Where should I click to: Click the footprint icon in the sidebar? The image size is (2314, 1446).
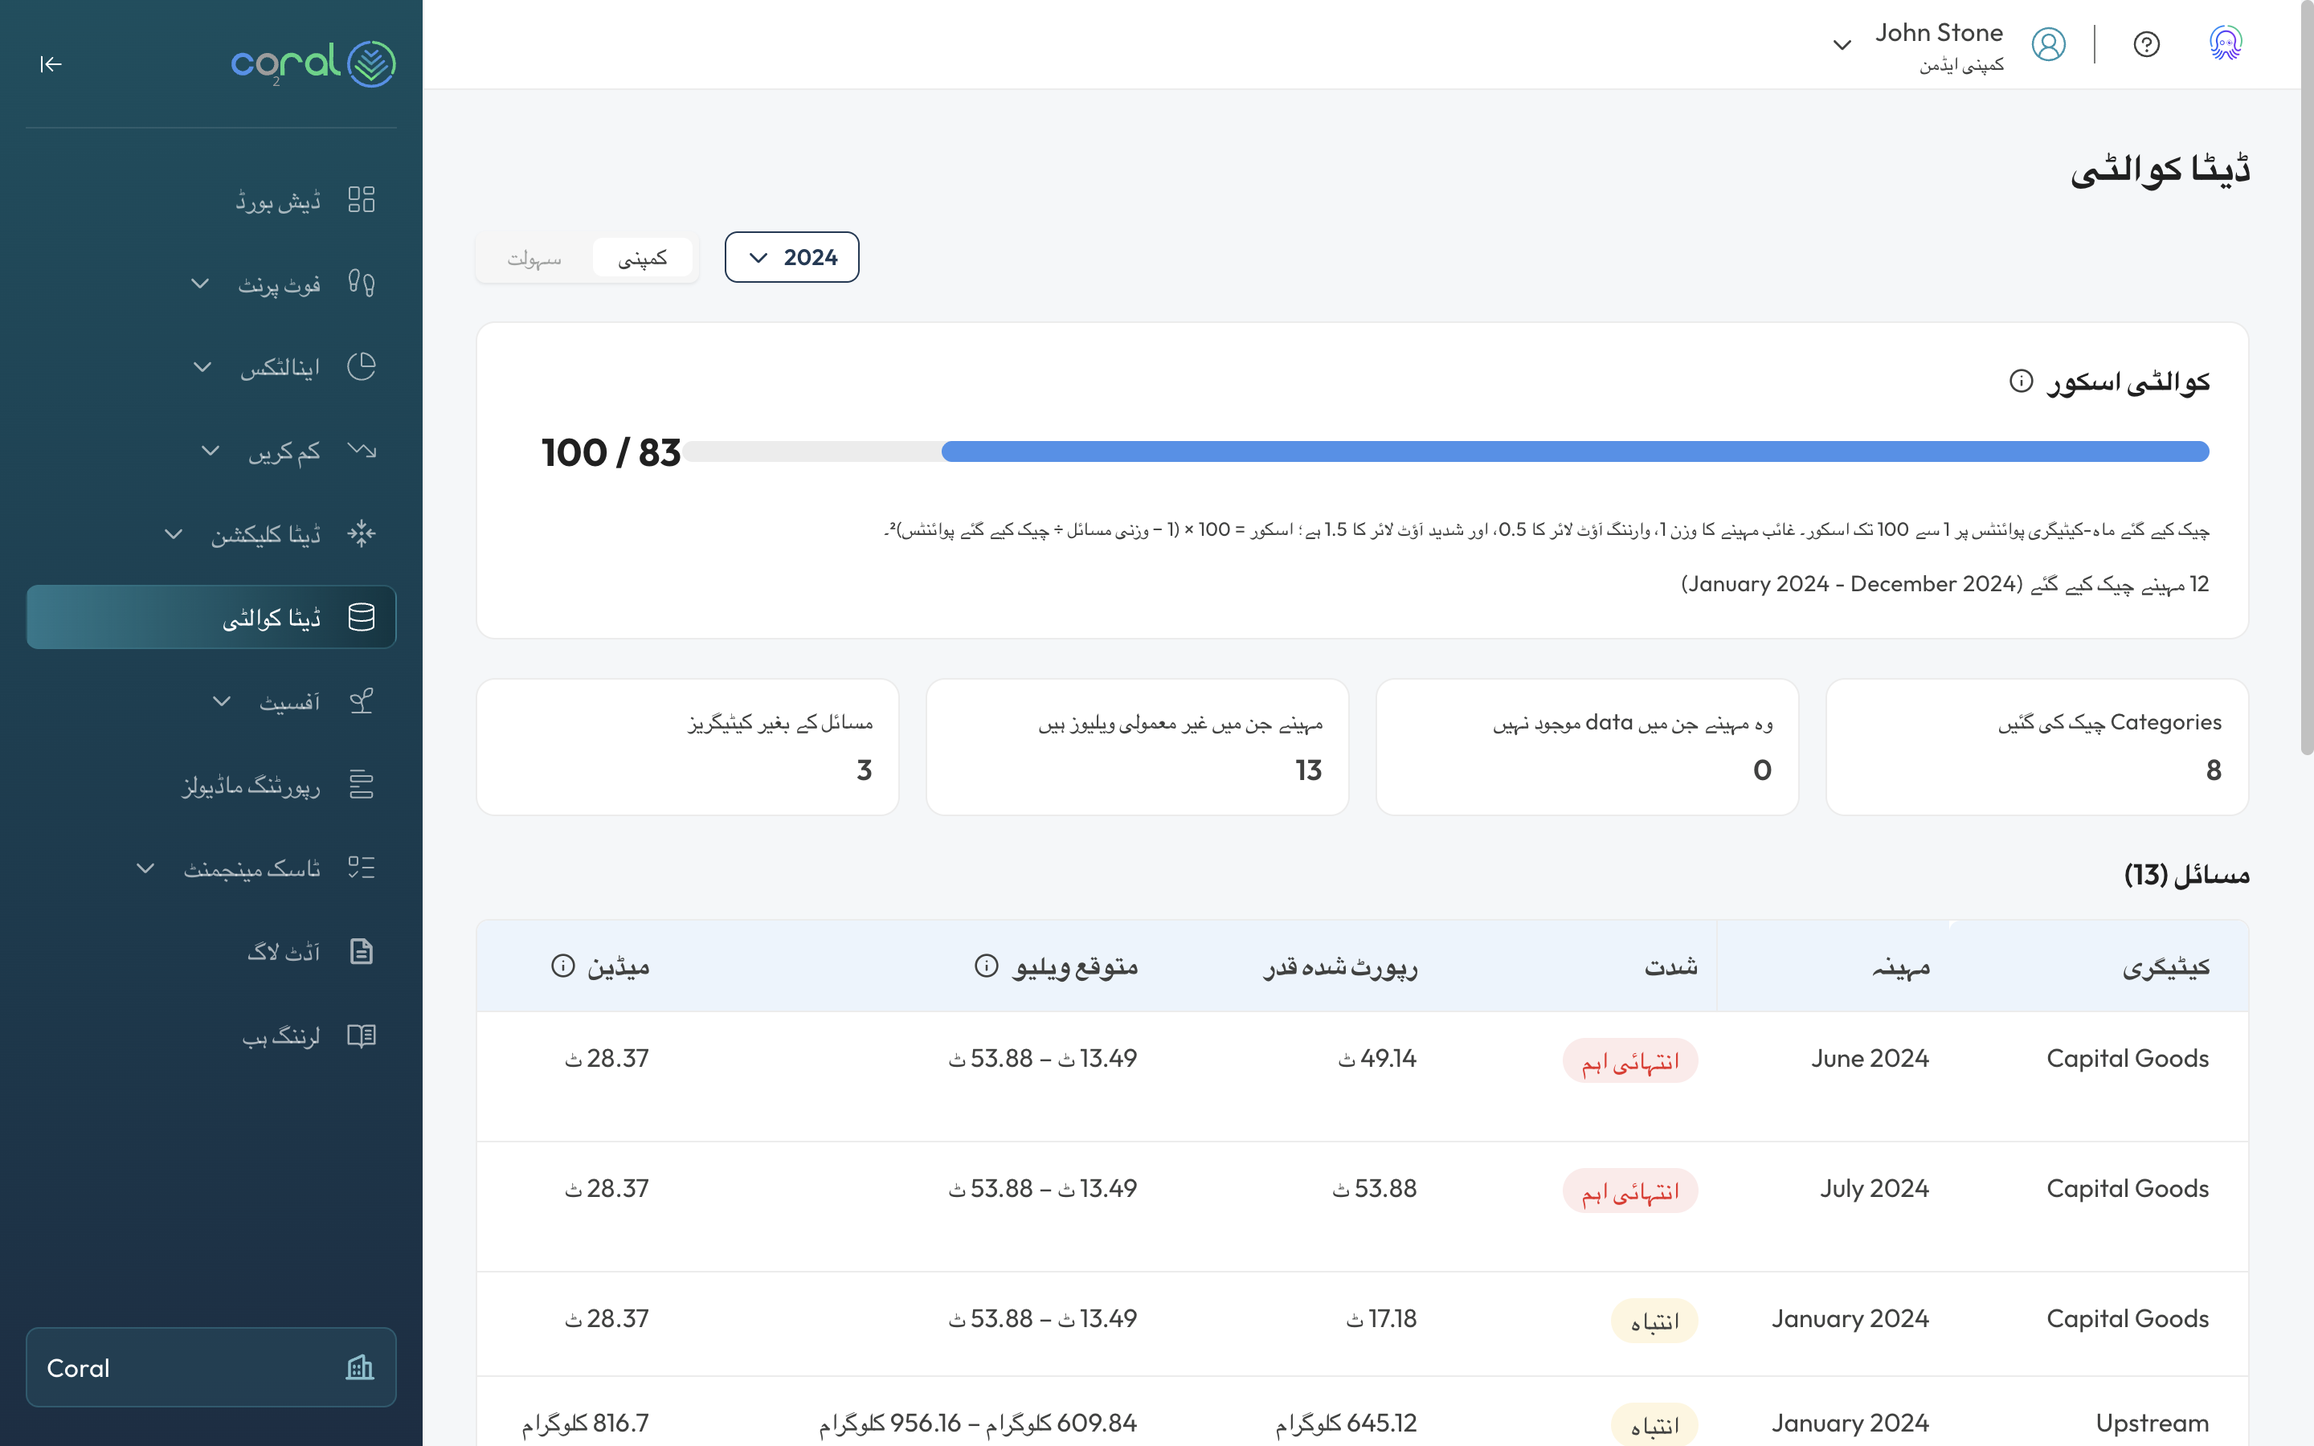click(362, 283)
